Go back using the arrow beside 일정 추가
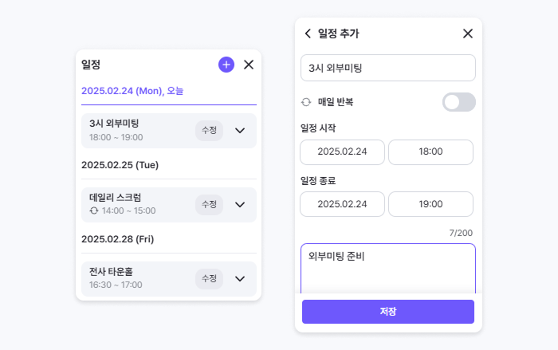The height and width of the screenshot is (350, 558). 308,33
